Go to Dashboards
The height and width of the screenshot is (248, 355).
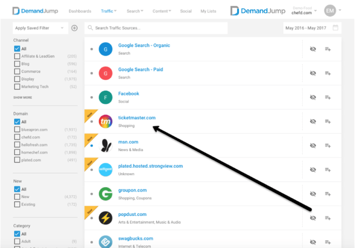coord(80,11)
